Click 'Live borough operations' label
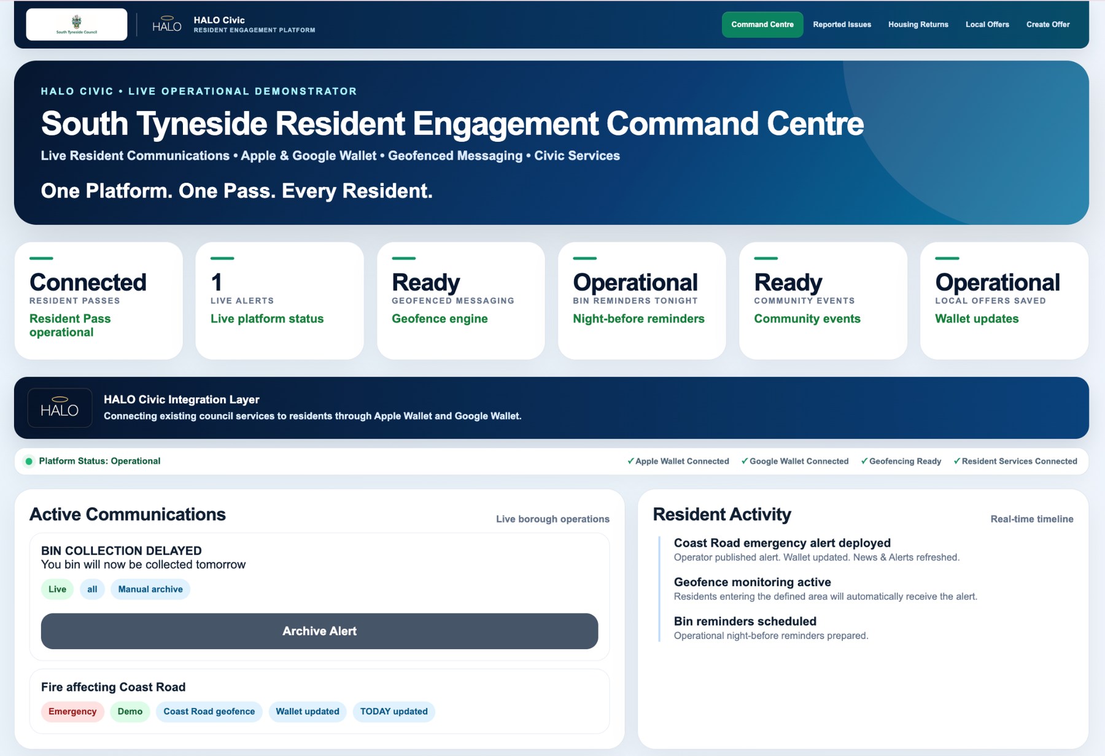The width and height of the screenshot is (1105, 756). [x=552, y=519]
